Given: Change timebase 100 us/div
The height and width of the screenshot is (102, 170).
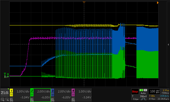Looking at the screenshot, I should [155, 91].
